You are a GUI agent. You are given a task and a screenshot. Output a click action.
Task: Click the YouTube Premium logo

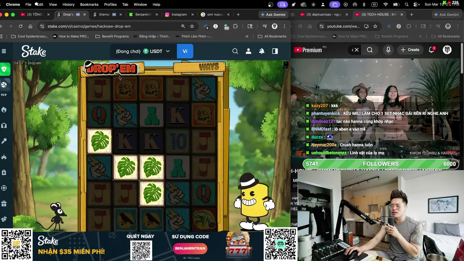point(308,50)
